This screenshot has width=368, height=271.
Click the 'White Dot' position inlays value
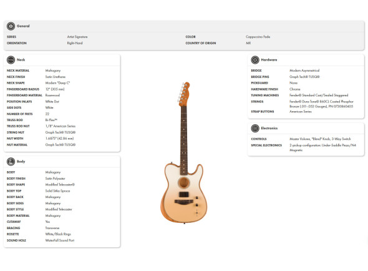(x=52, y=102)
